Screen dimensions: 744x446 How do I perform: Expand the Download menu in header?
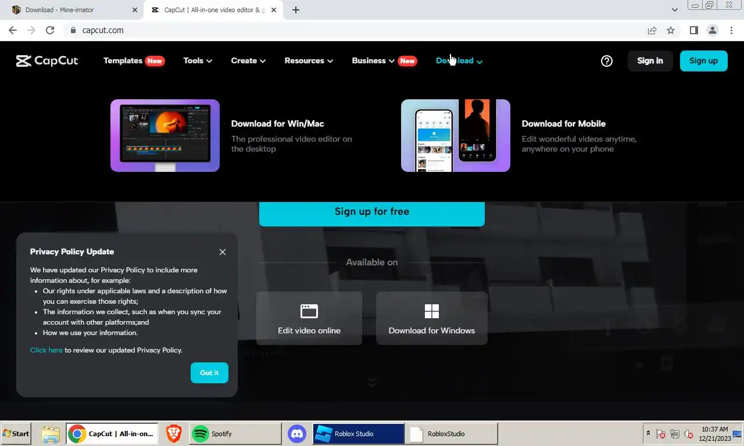(459, 60)
